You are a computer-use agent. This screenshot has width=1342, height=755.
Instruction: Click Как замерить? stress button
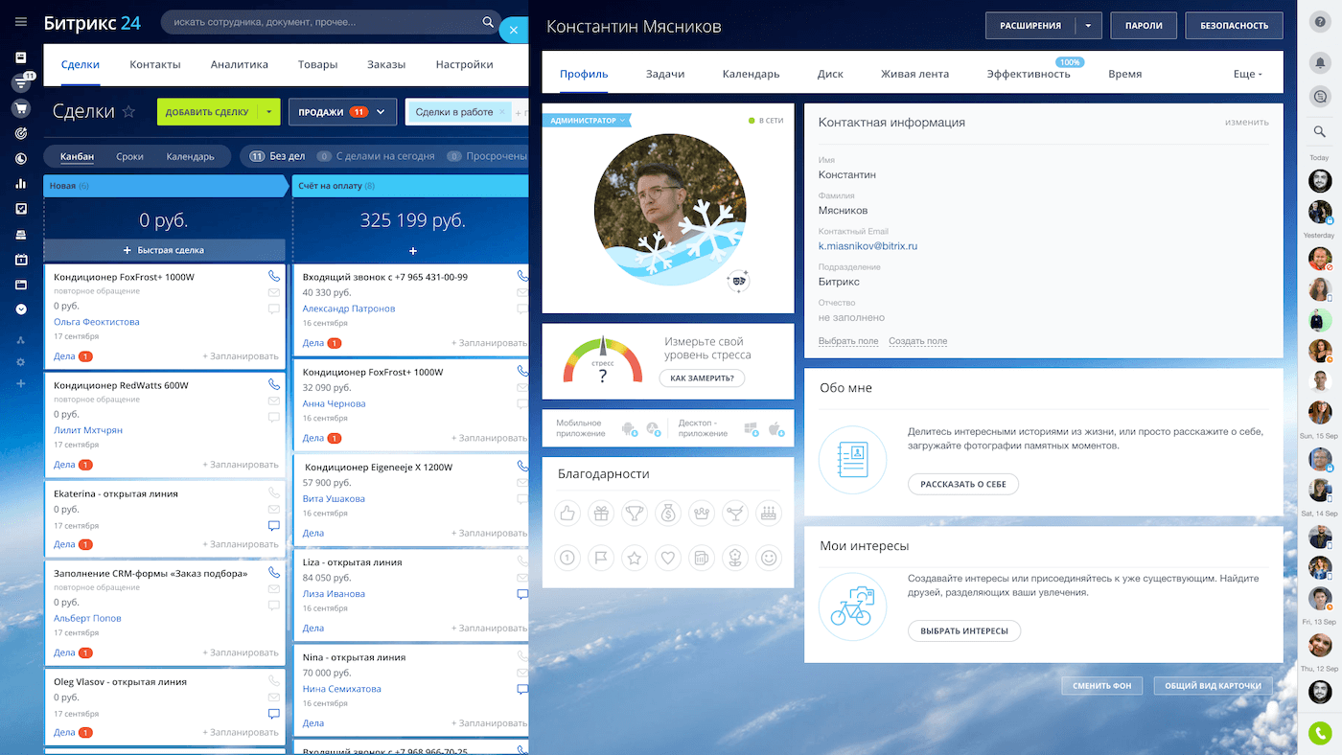702,378
